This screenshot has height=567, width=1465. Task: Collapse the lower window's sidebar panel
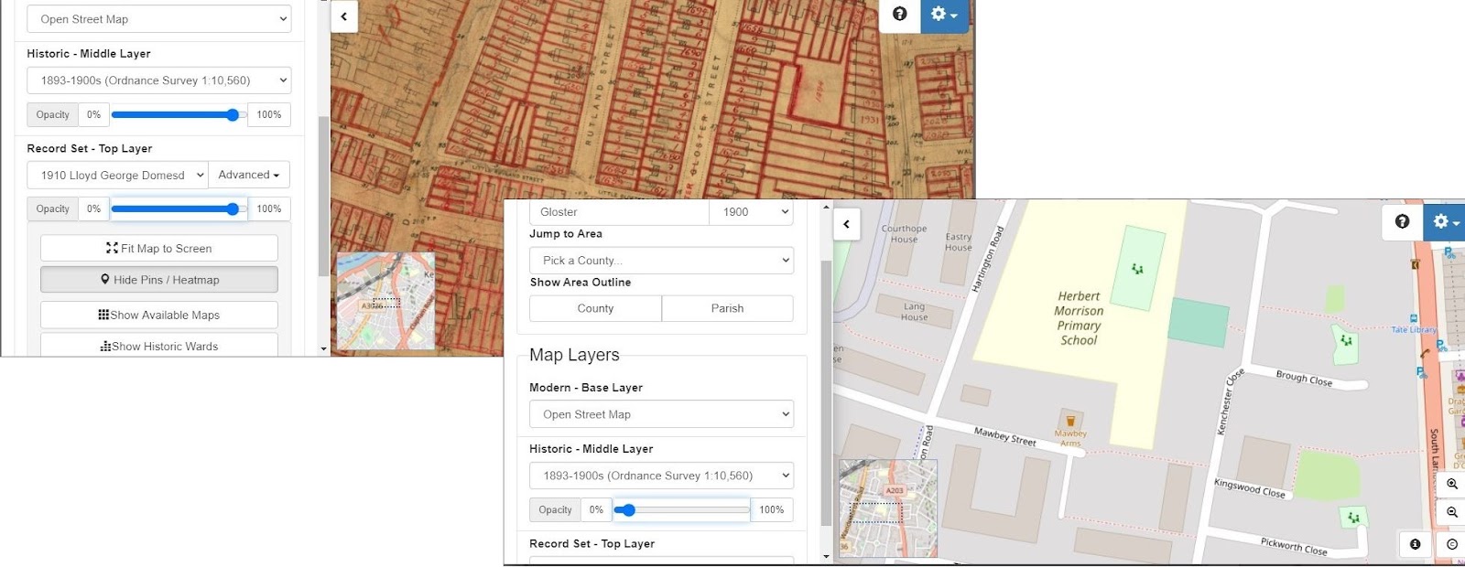point(847,224)
